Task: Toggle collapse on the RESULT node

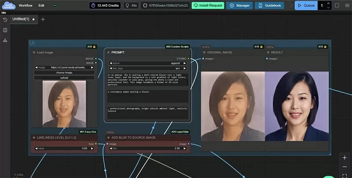Action: pyautogui.click(x=268, y=52)
